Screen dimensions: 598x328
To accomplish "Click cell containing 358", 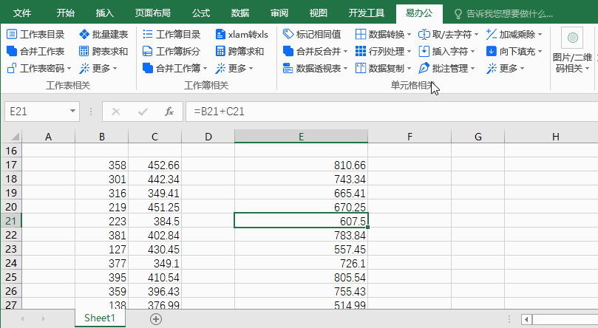I will pos(102,165).
